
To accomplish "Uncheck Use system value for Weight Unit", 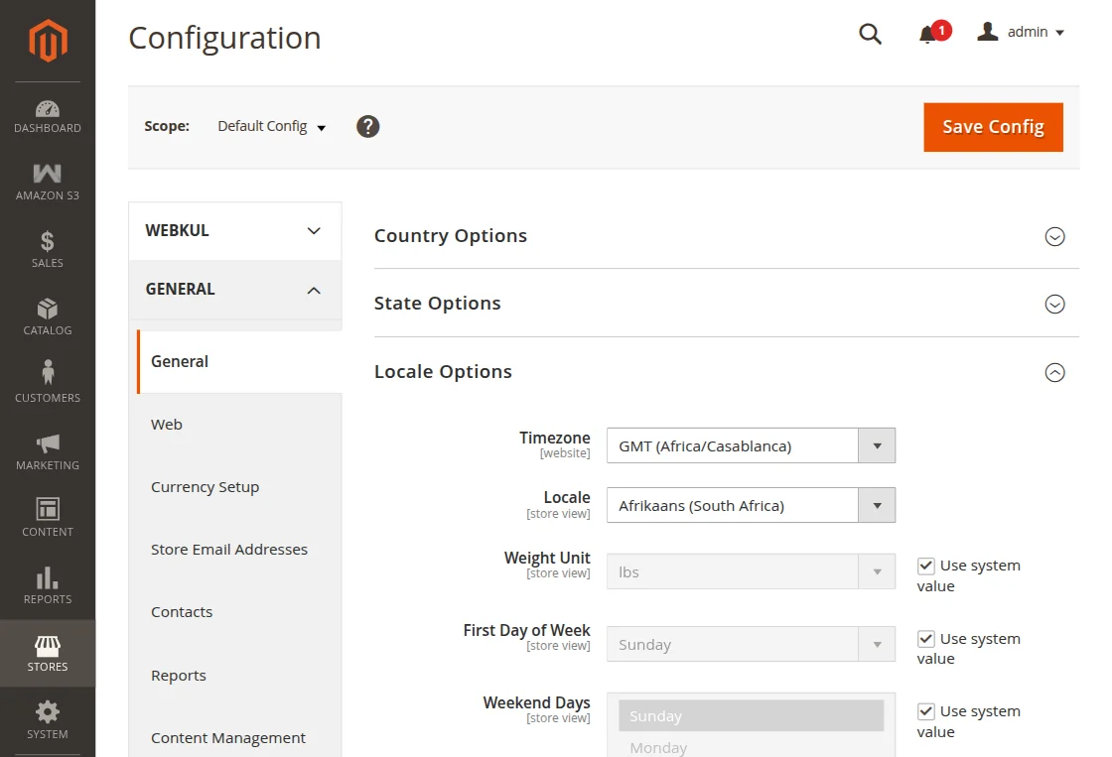I will pyautogui.click(x=926, y=566).
